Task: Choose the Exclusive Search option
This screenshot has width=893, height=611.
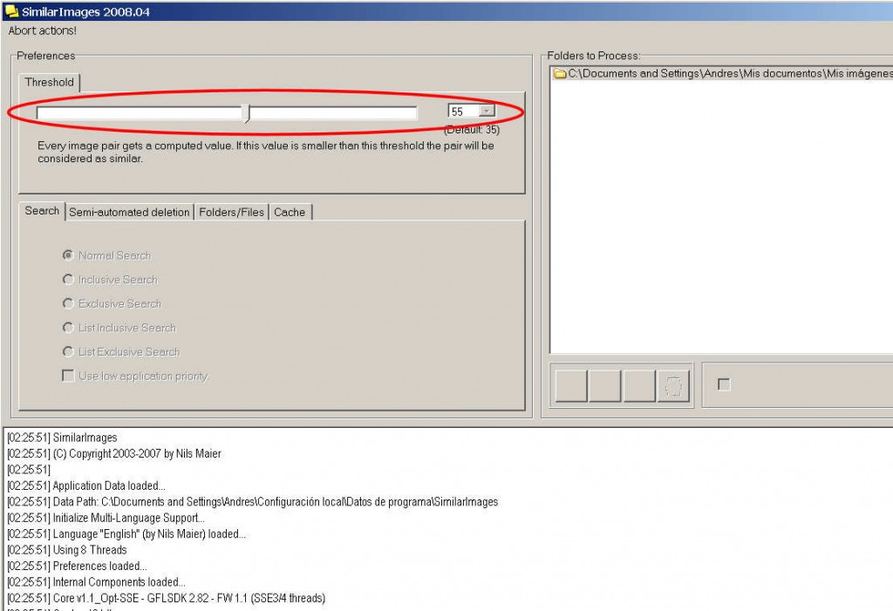Action: click(68, 303)
